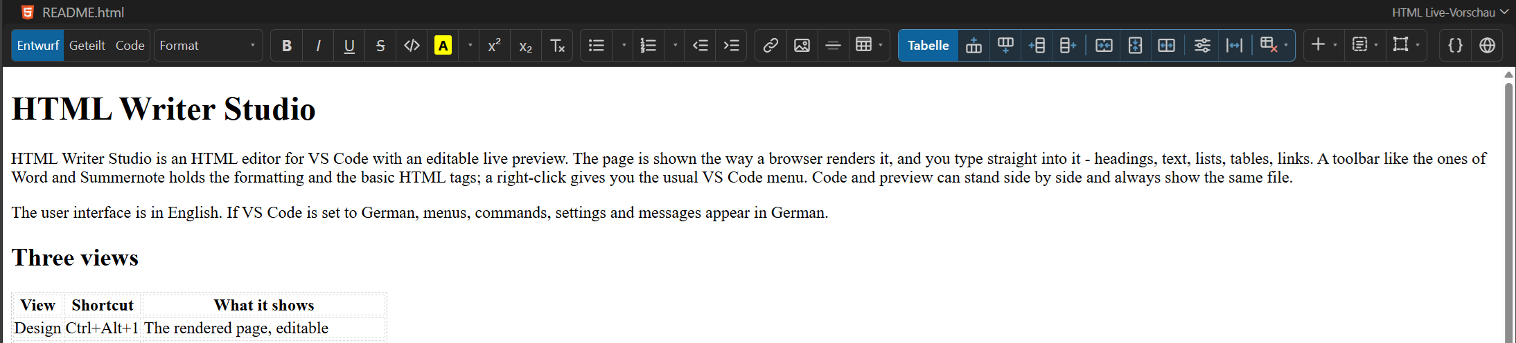
Task: Click the dashed block element icon
Action: (x=1359, y=46)
